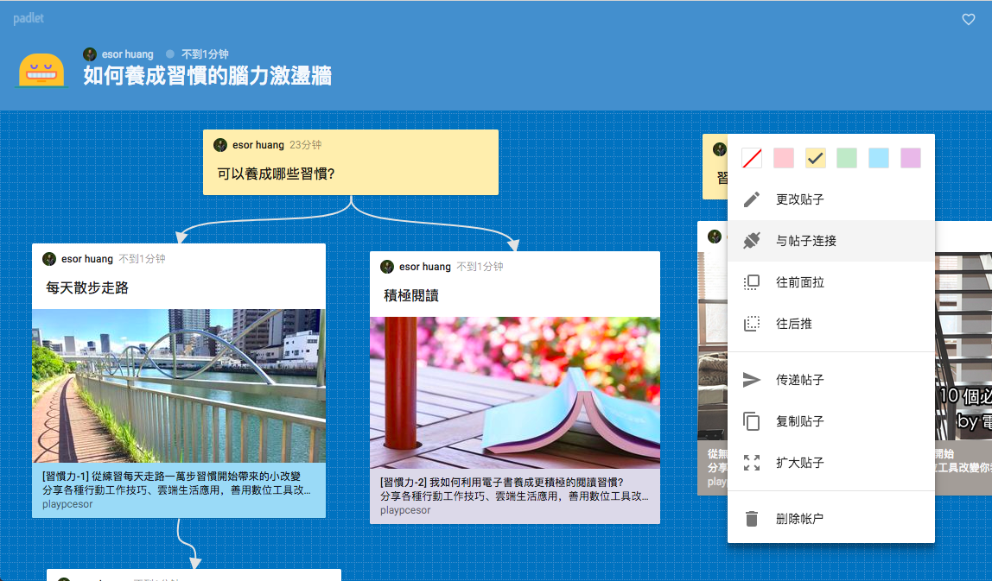Image resolution: width=992 pixels, height=581 pixels.
Task: Pick the pink color swatch
Action: click(783, 158)
